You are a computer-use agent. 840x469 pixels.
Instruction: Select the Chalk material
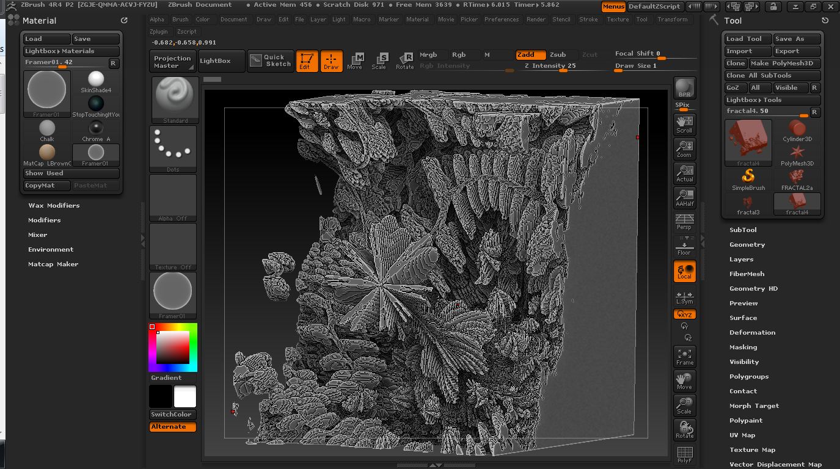point(47,131)
